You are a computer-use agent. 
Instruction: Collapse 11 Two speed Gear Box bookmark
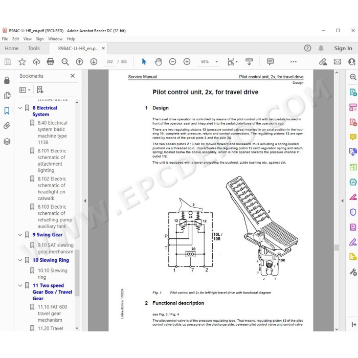20,285
